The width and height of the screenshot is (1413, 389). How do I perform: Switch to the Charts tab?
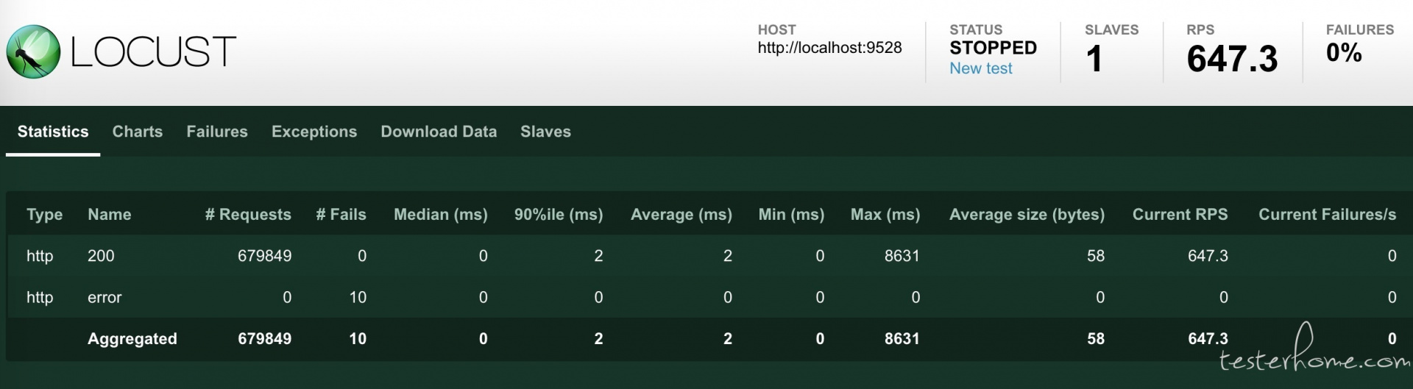coord(138,132)
